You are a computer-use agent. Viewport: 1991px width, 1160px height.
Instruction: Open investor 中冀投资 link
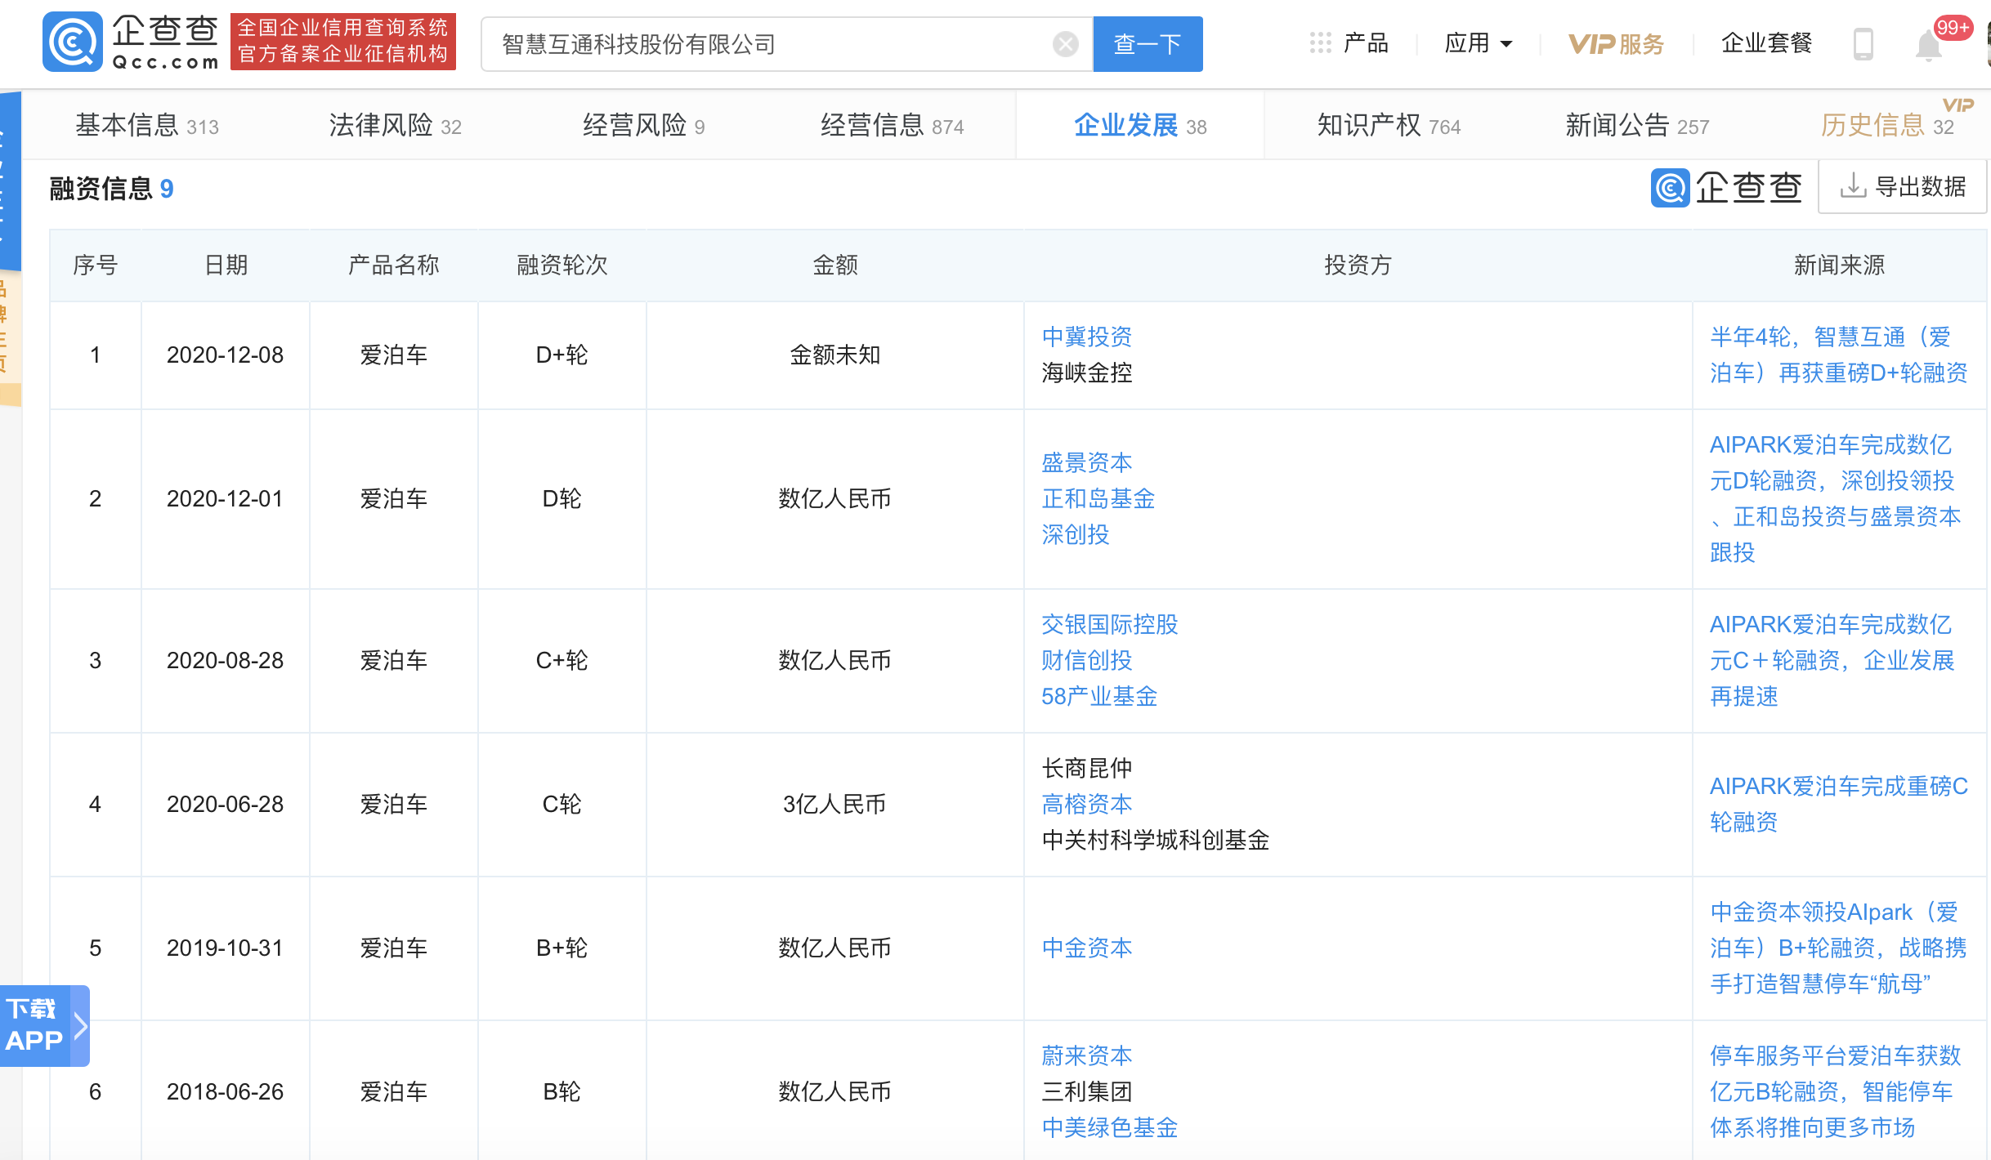[x=1086, y=337]
